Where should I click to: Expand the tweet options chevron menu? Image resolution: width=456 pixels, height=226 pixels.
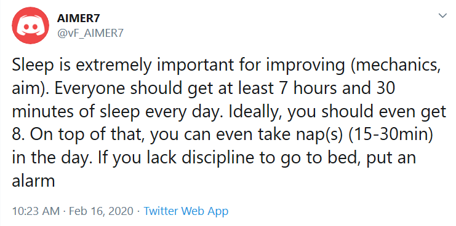(442, 16)
